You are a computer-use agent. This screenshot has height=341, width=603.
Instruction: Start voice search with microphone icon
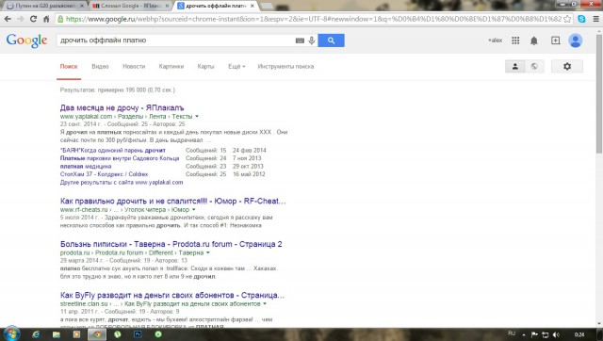tap(312, 41)
